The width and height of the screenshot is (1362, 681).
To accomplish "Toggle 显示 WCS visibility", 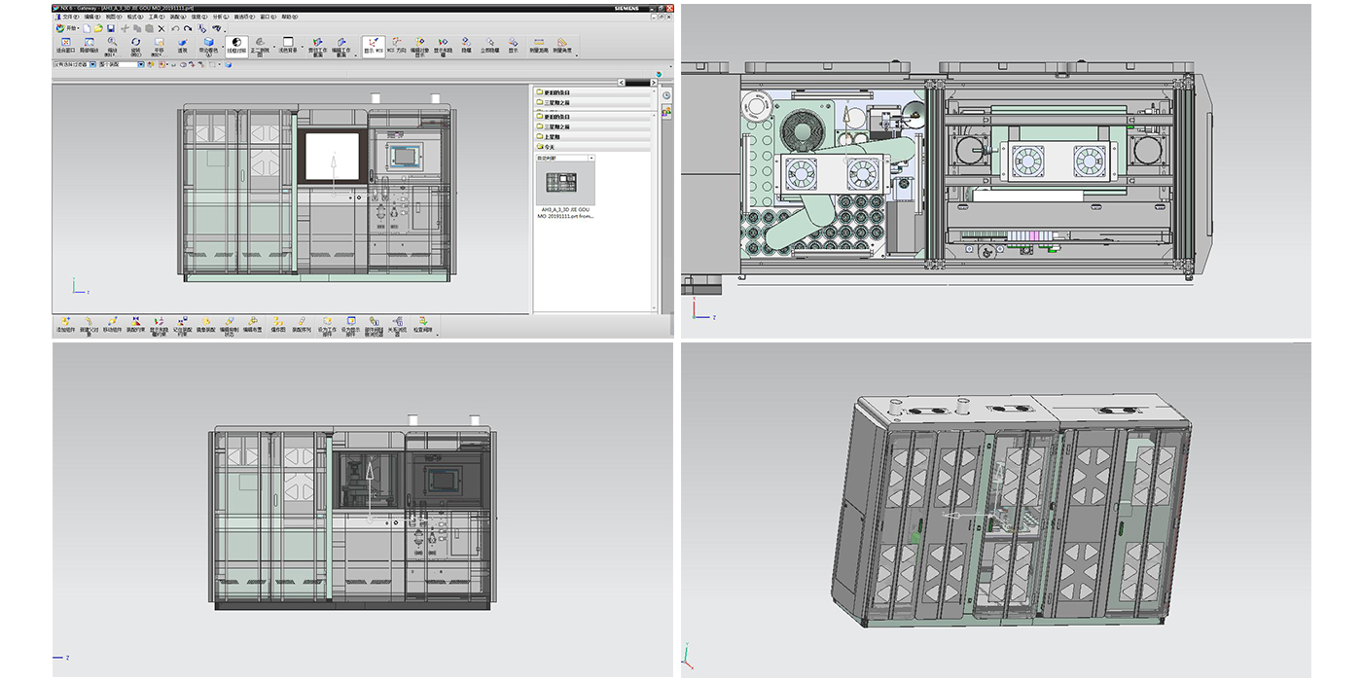I will click(372, 44).
